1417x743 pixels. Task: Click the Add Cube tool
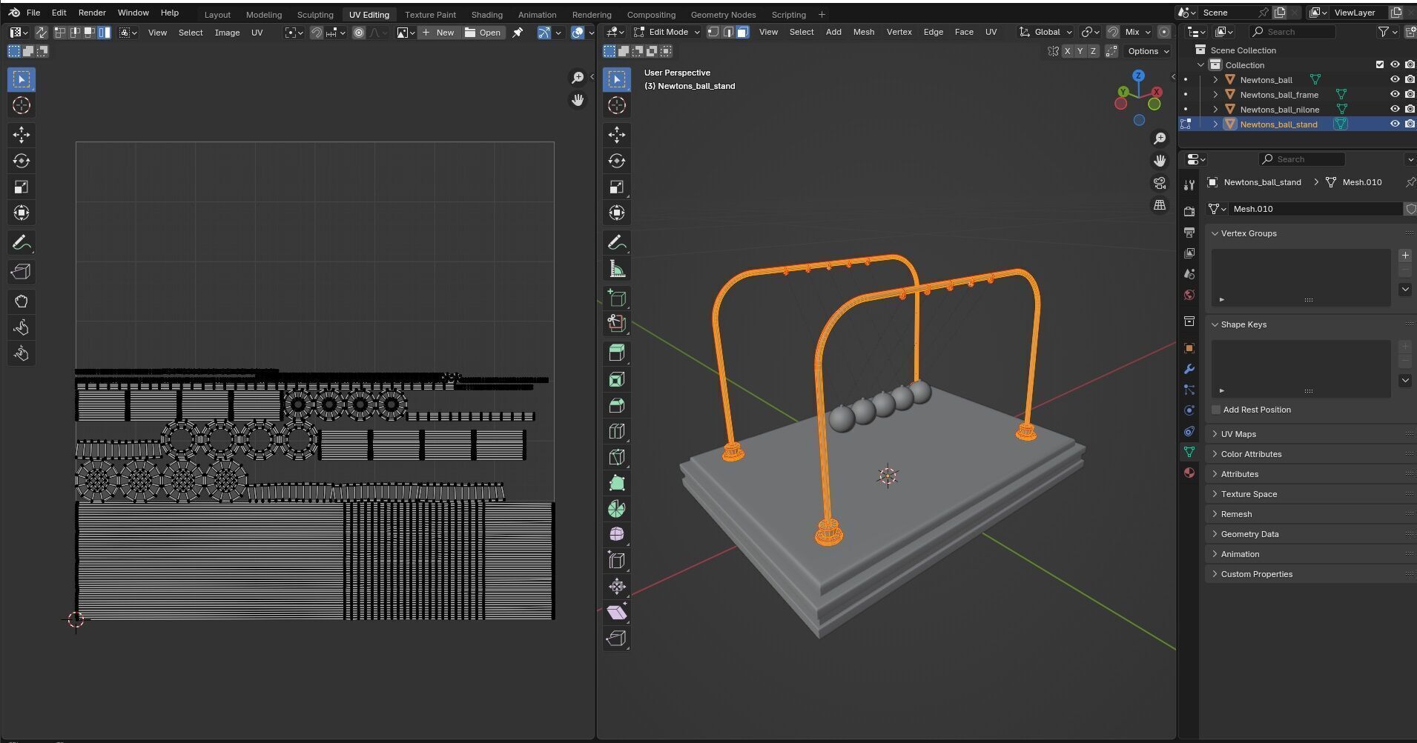[x=616, y=298]
